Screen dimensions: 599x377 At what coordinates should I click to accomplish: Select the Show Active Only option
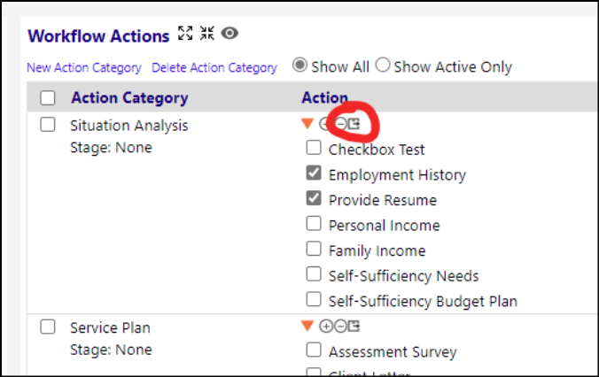[383, 65]
